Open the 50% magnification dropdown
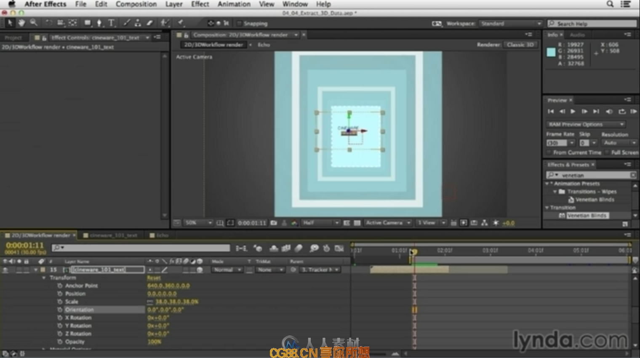640x358 pixels. tap(199, 223)
